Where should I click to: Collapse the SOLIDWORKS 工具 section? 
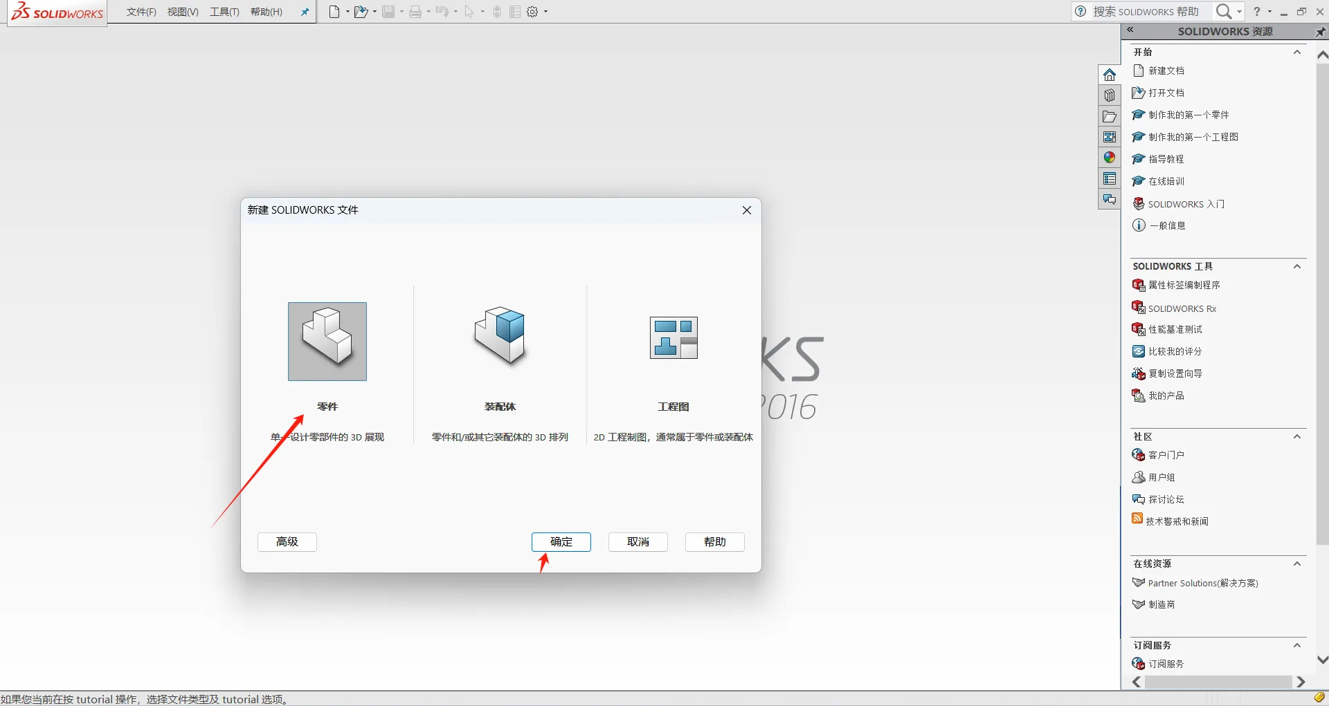1297,266
